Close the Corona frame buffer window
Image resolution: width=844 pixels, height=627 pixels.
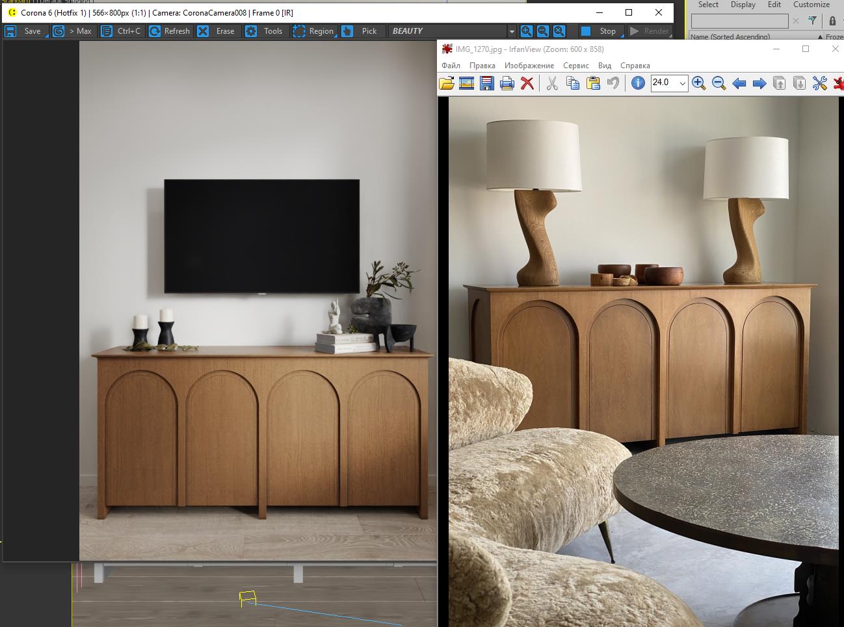point(659,12)
